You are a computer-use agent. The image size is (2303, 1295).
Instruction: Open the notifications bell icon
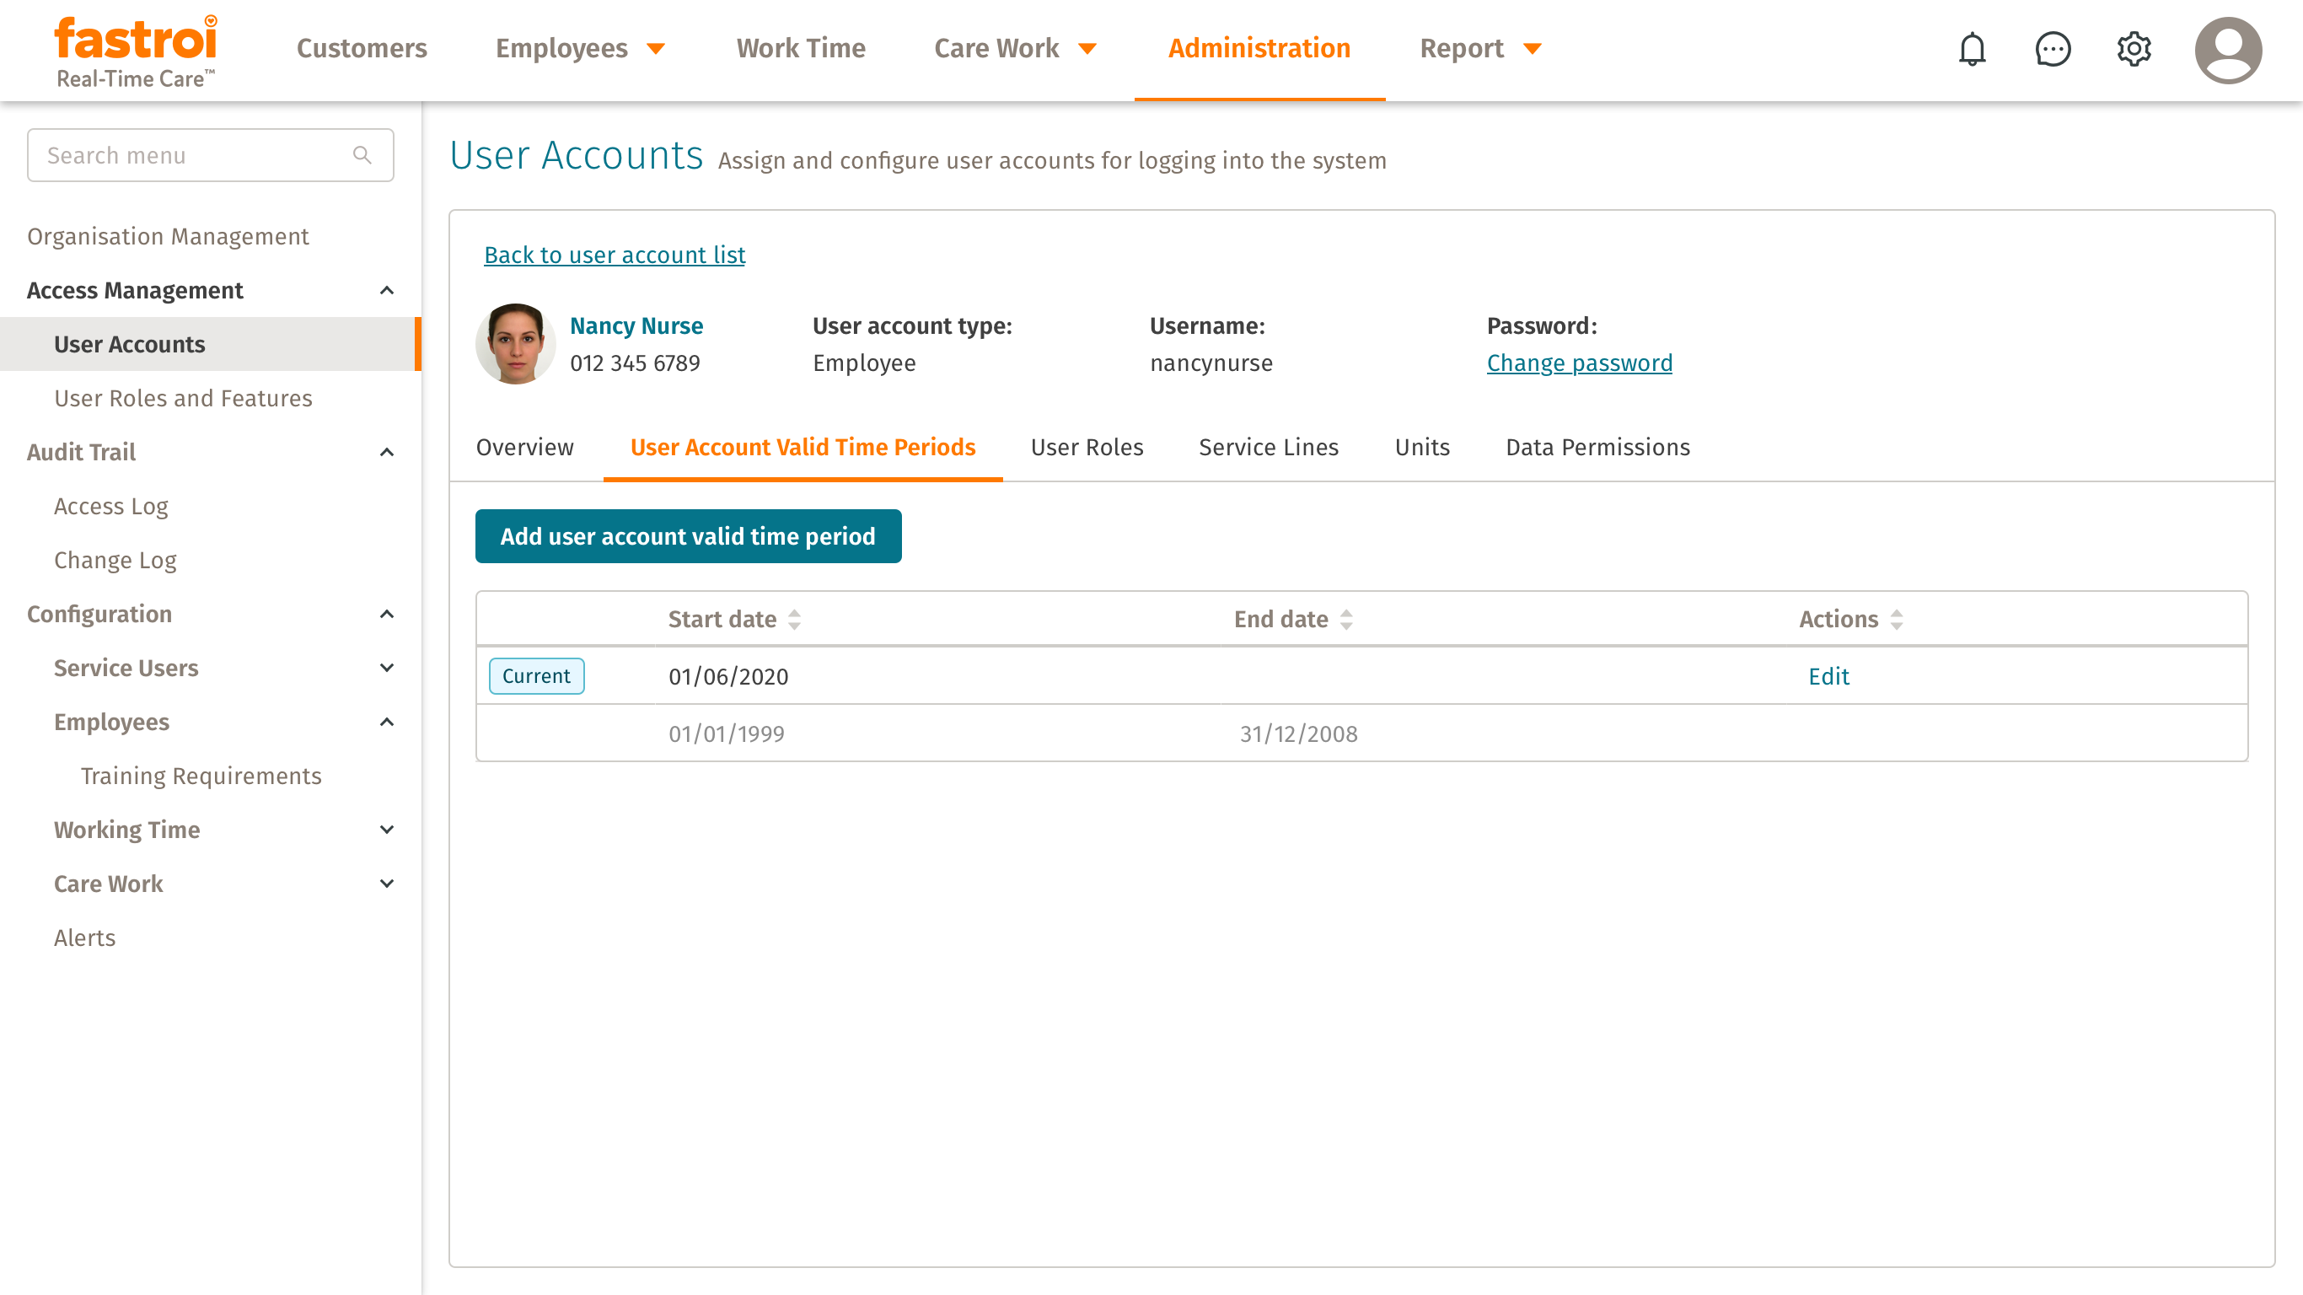point(1972,49)
